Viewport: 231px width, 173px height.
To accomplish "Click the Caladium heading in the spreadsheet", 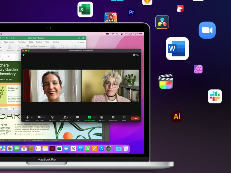I will [x=13, y=88].
